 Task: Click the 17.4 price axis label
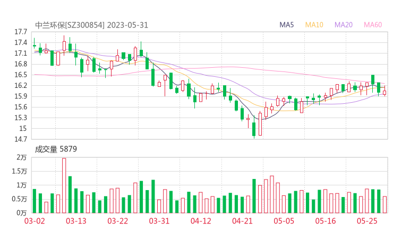point(21,43)
